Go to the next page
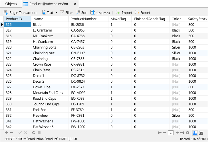Image resolution: width=208 pixels, height=142 pixels. 177,133
